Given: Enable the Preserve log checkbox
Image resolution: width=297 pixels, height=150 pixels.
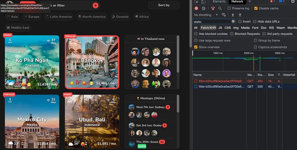Looking at the screenshot, I should click(x=229, y=8).
